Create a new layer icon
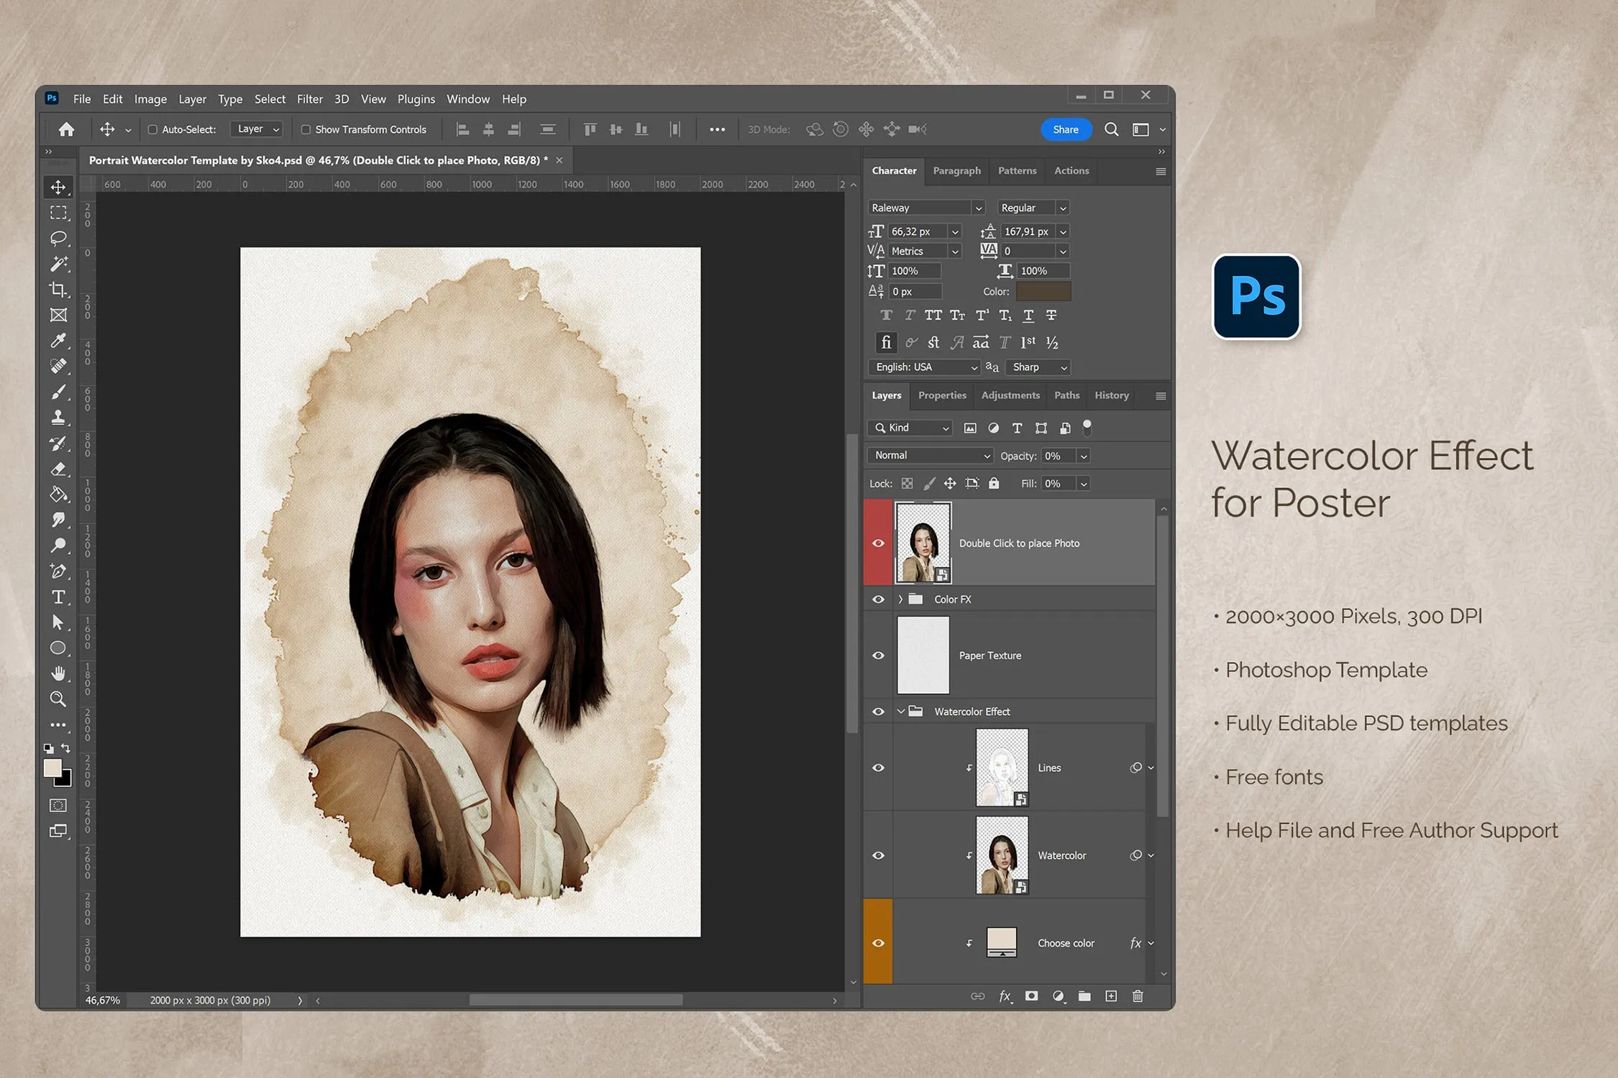The width and height of the screenshot is (1618, 1078). click(1111, 996)
